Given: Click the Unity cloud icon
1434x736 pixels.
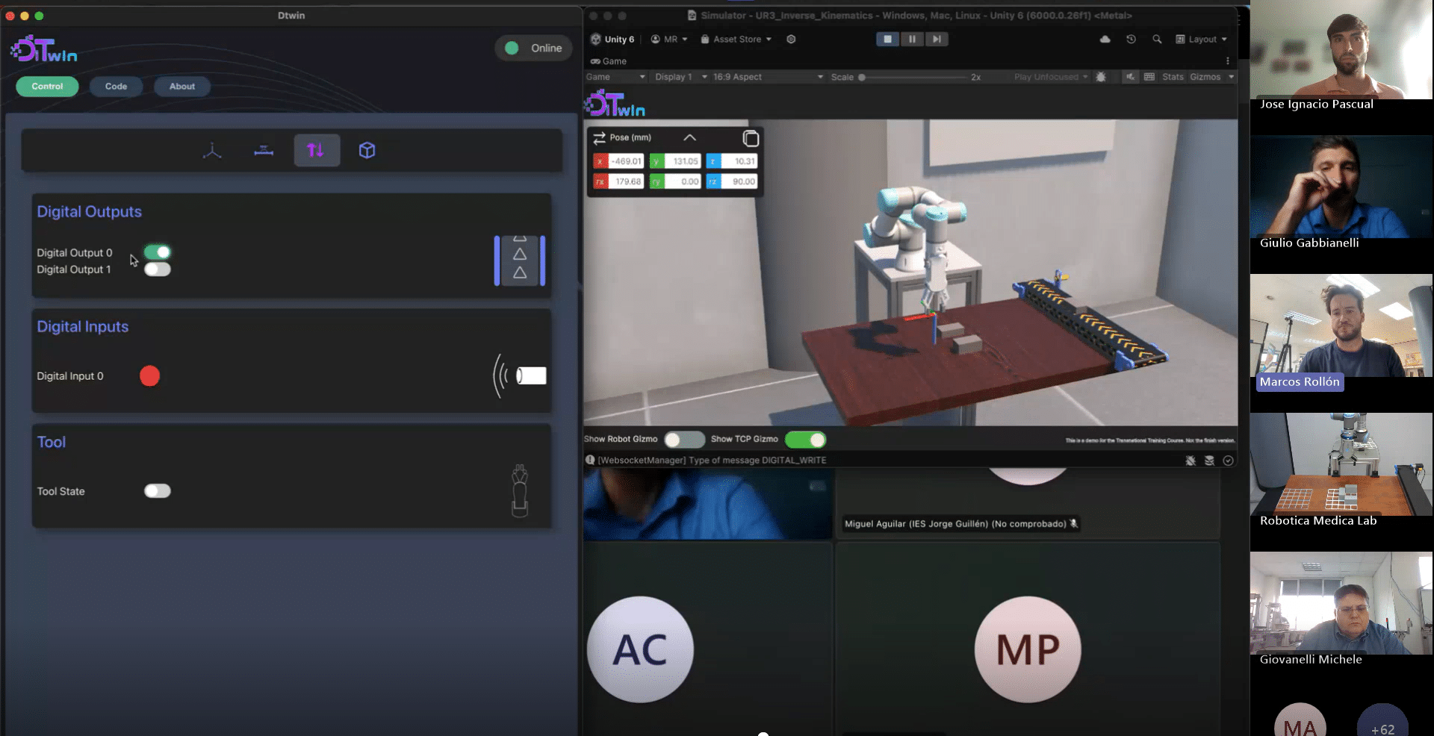Looking at the screenshot, I should (1105, 40).
